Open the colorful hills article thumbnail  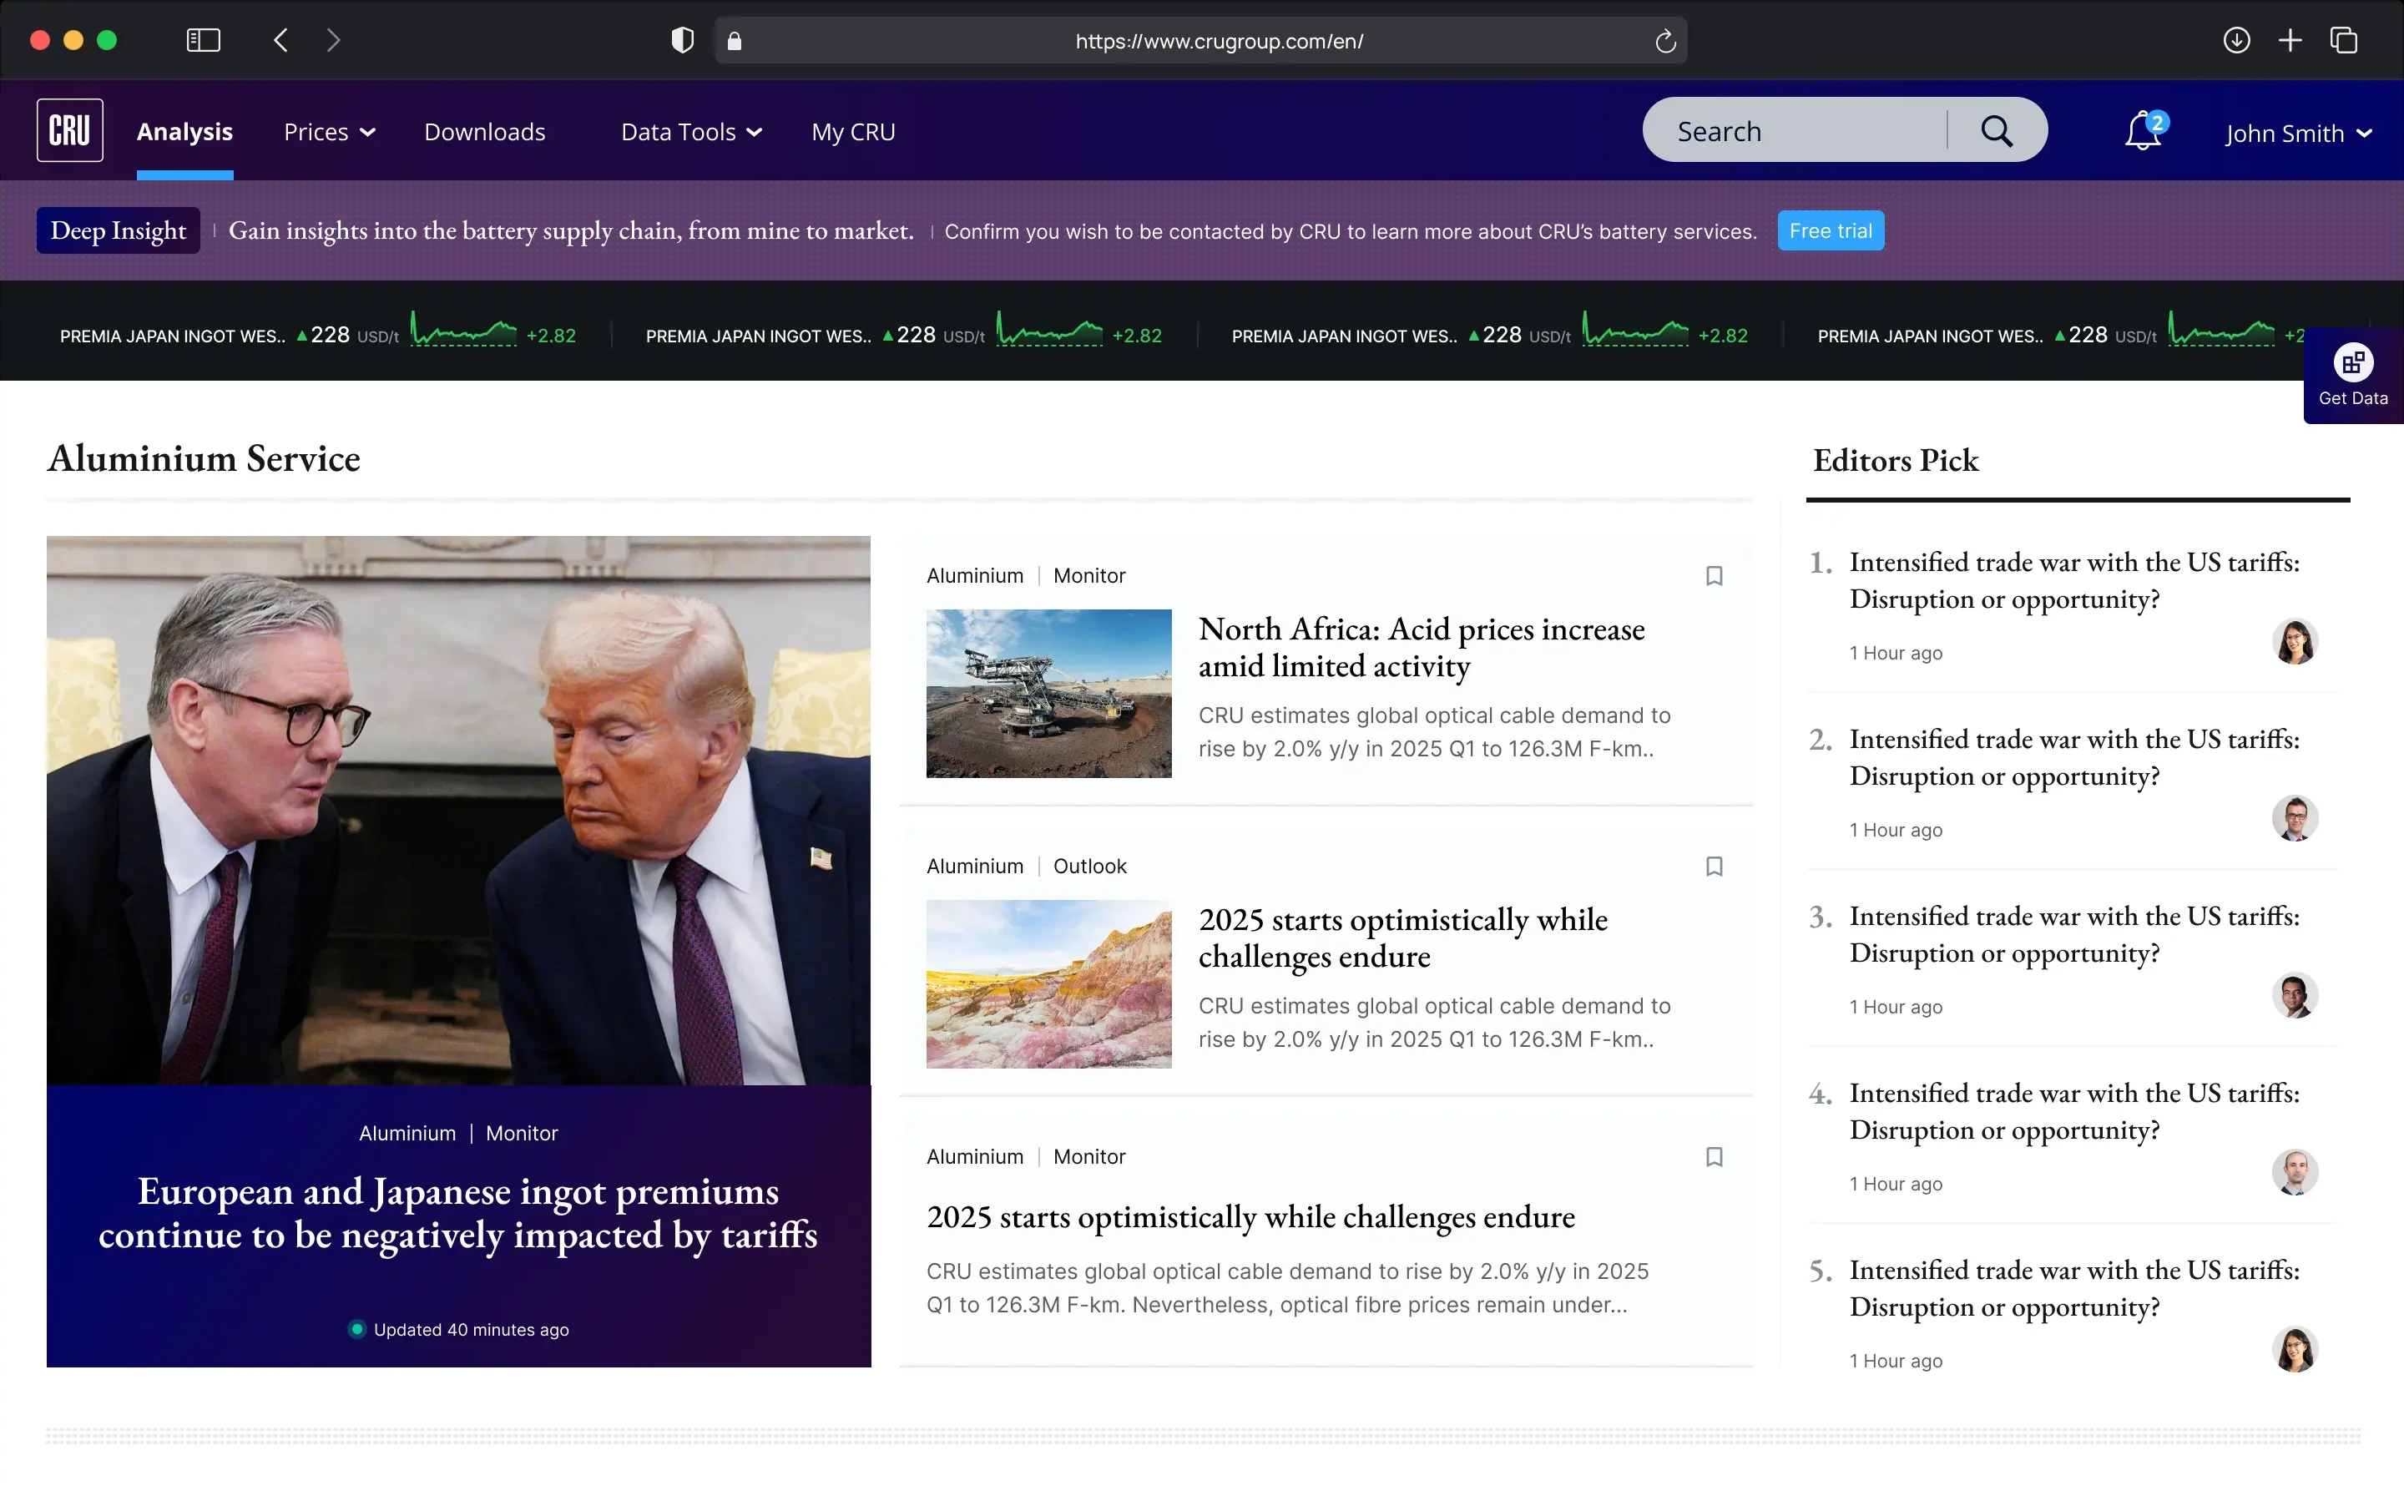tap(1049, 985)
